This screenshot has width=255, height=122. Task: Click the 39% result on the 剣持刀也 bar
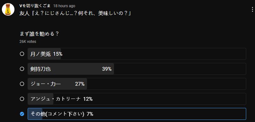point(107,69)
